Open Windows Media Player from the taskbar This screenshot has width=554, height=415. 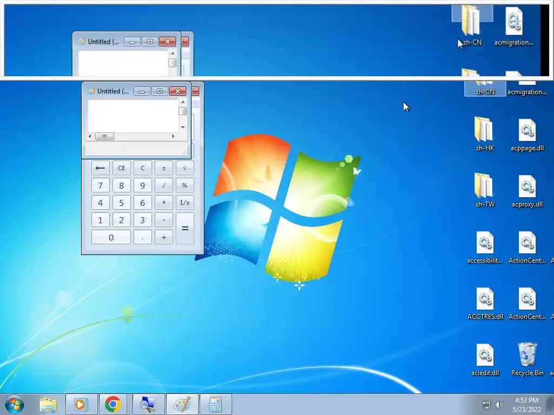point(81,404)
